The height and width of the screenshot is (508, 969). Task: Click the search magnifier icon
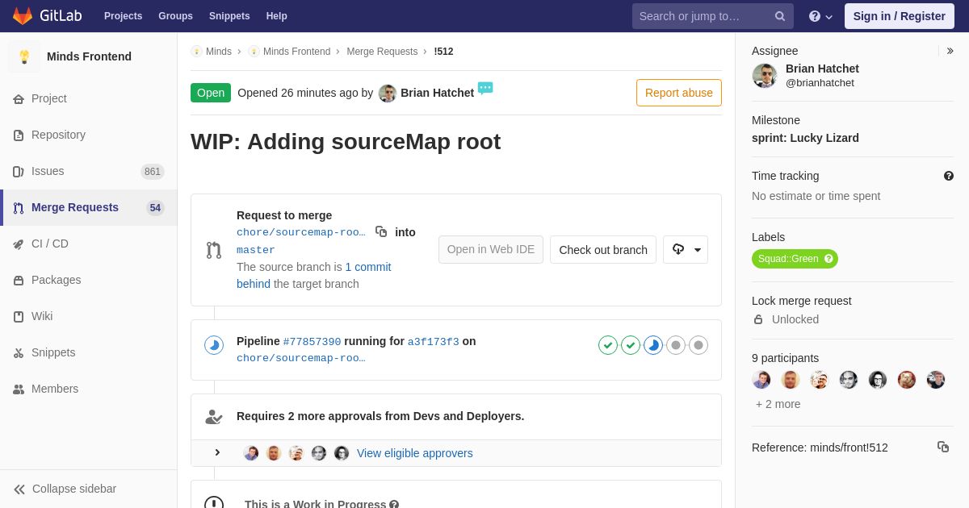point(780,16)
